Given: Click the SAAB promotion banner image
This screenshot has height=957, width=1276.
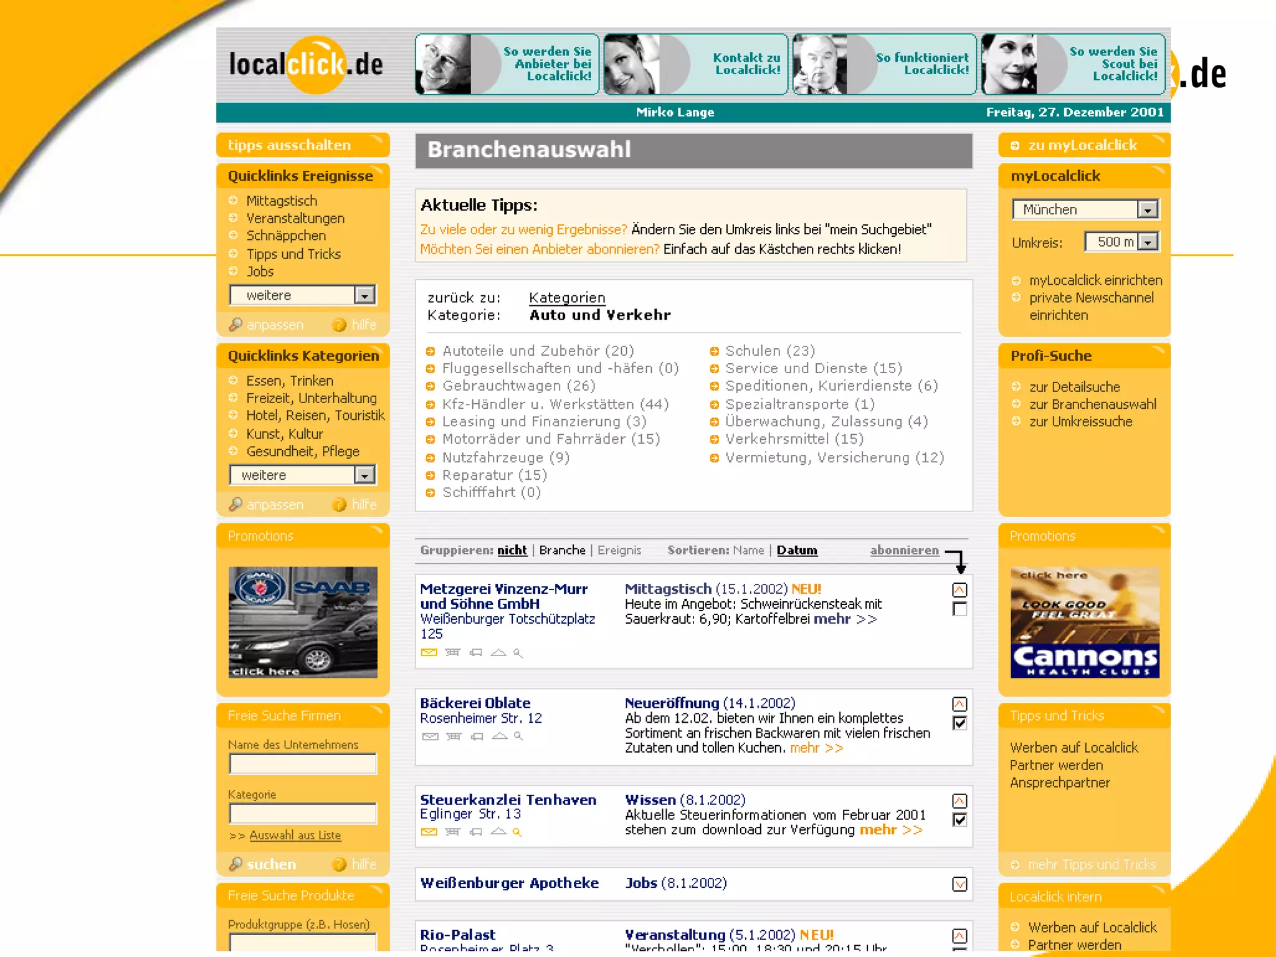Looking at the screenshot, I should pyautogui.click(x=303, y=622).
